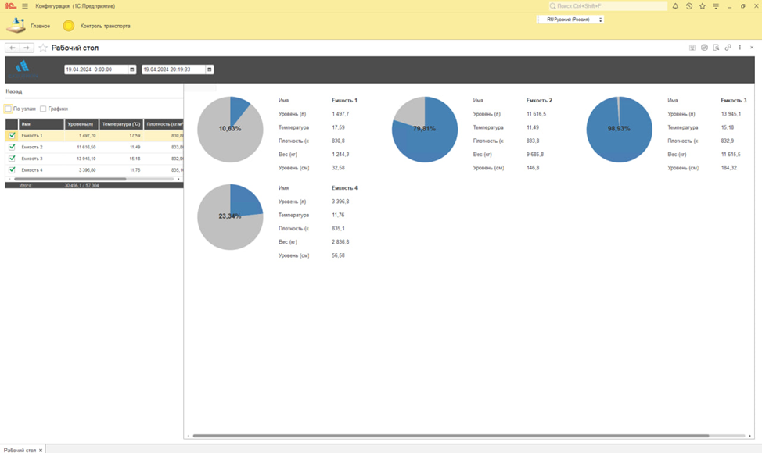The height and width of the screenshot is (453, 762).
Task: Click the weight value 9 685,8
Action: click(535, 154)
